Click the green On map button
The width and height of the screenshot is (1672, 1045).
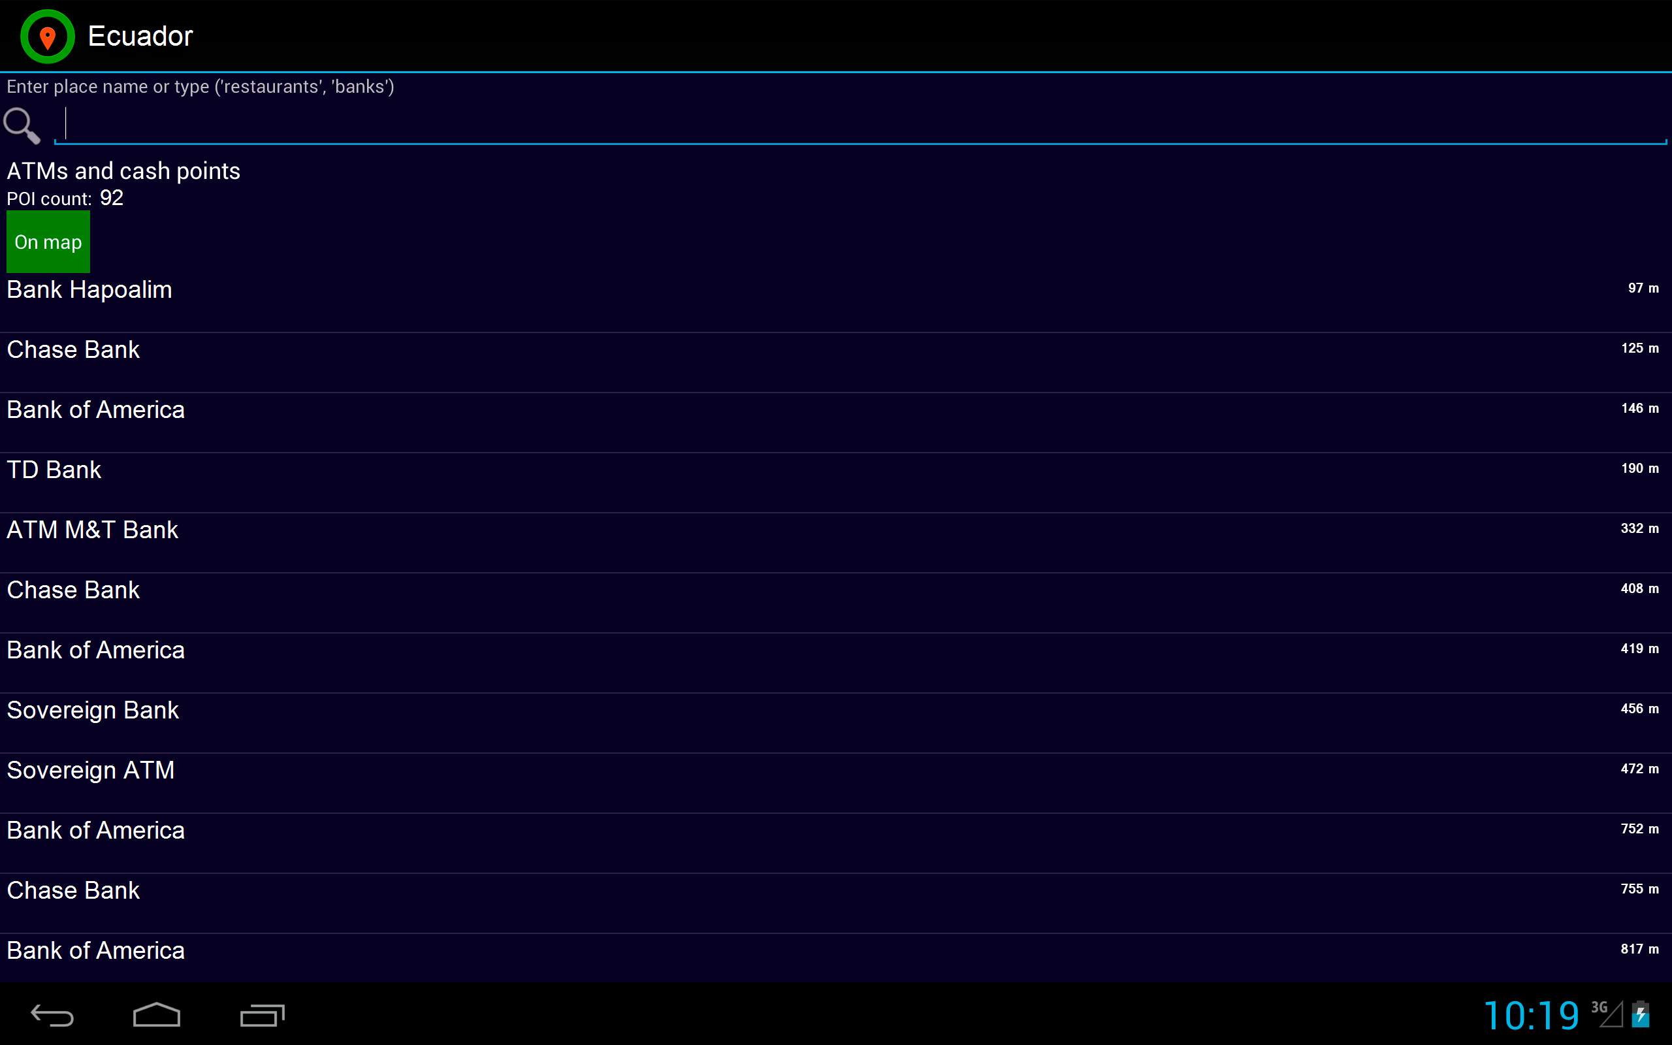[x=48, y=242]
